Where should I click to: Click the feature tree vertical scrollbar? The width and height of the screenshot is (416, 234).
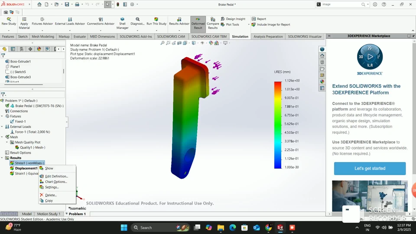[x=63, y=71]
